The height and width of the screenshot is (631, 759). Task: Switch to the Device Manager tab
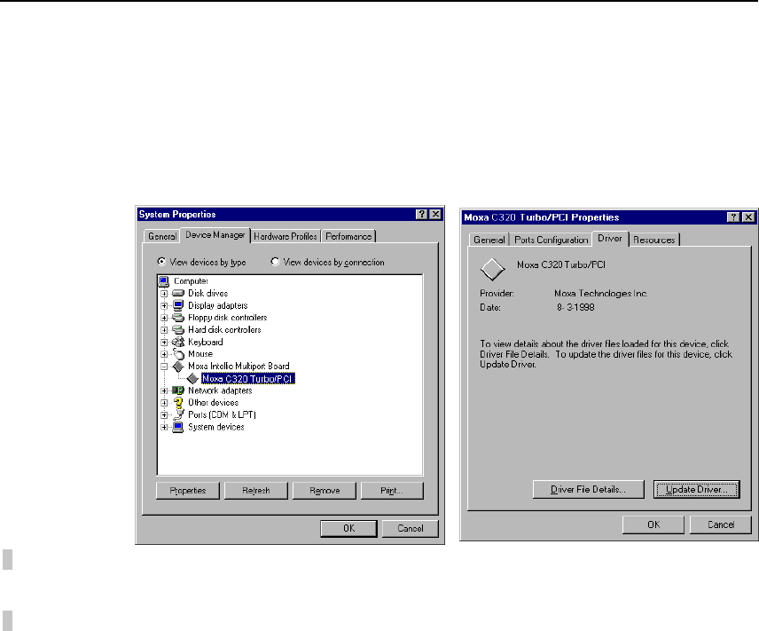(x=215, y=235)
